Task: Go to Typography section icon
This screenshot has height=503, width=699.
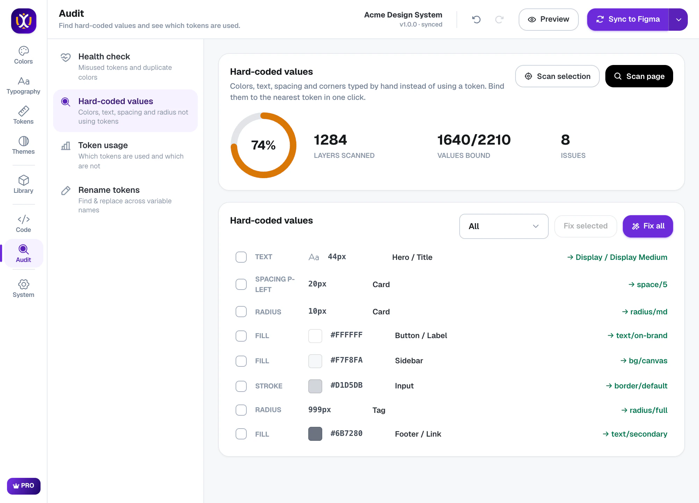Action: click(23, 81)
